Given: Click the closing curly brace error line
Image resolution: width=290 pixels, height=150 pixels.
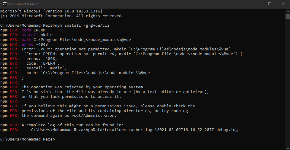Looking at the screenshot, I should (23, 77).
